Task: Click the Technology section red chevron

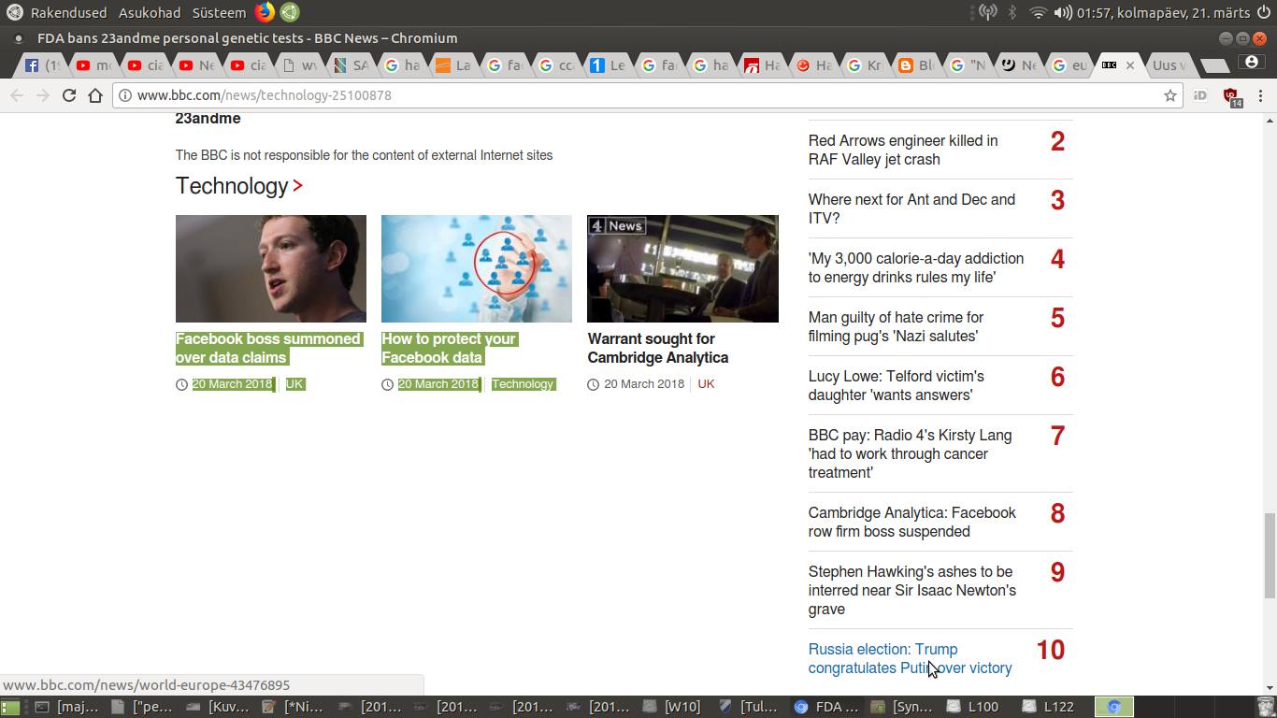Action: pyautogui.click(x=297, y=186)
